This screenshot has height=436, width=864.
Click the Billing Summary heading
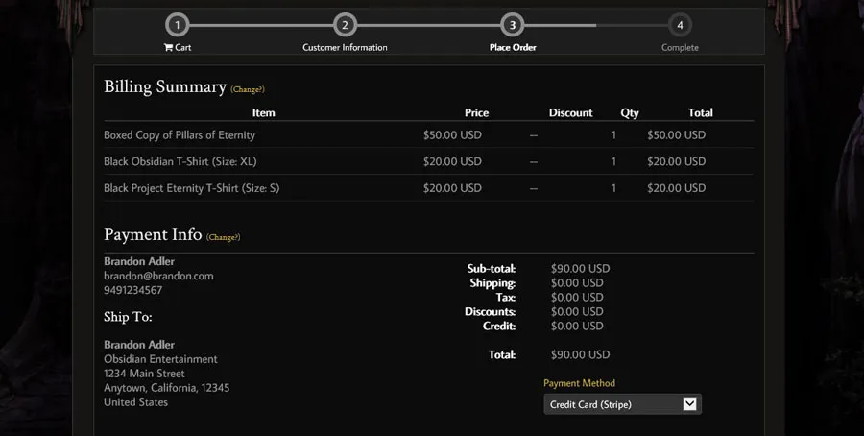point(165,87)
